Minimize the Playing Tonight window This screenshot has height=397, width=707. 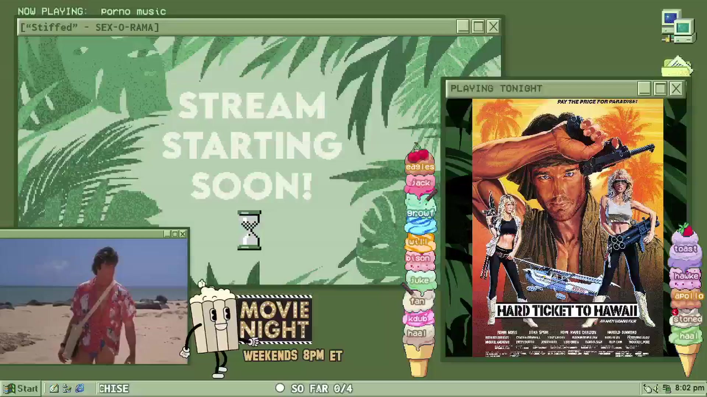pos(644,89)
